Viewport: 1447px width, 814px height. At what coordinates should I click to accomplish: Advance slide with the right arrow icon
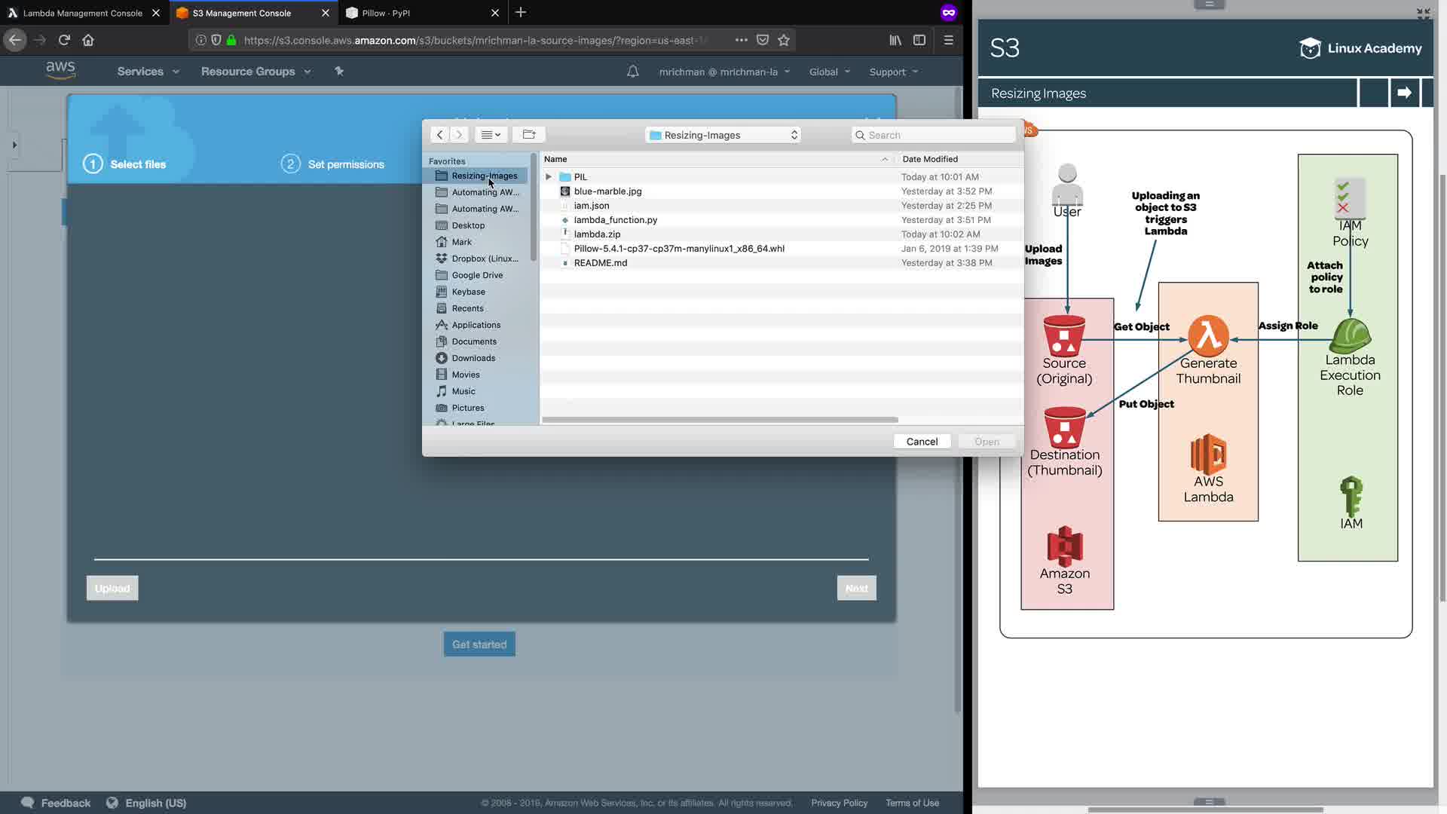[1403, 93]
